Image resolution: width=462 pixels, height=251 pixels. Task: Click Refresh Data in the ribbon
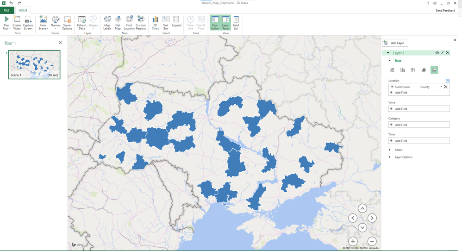(81, 22)
